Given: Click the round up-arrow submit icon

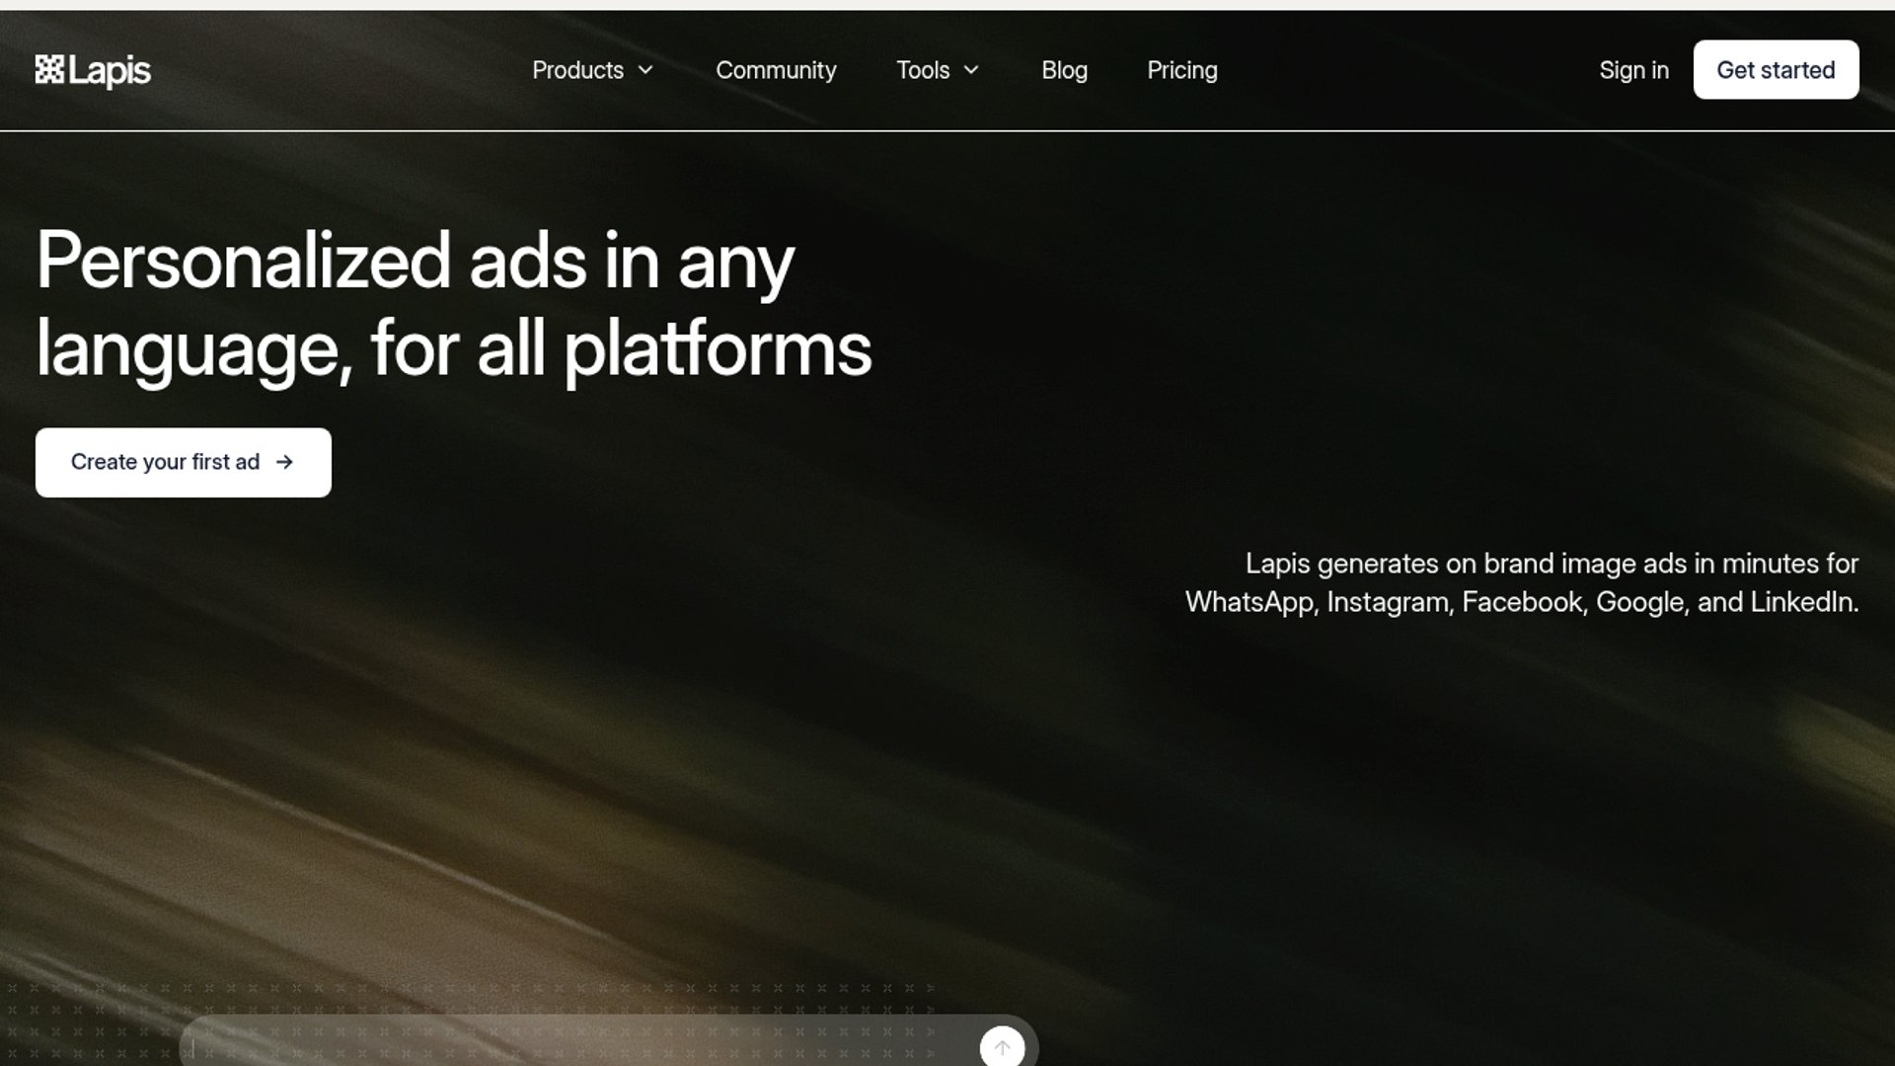Looking at the screenshot, I should [1002, 1046].
